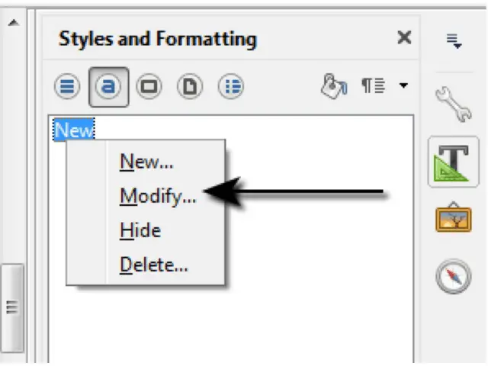The width and height of the screenshot is (488, 366).
Task: Choose New... from the context menu
Action: tap(146, 162)
